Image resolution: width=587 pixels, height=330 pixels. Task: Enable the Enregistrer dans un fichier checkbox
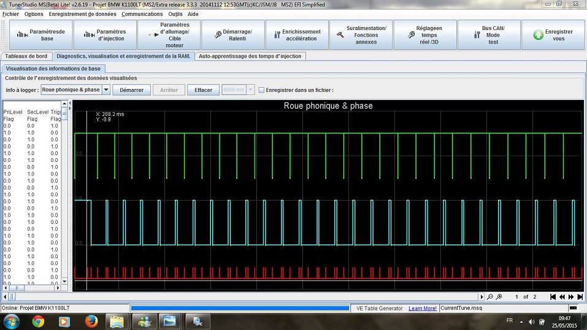pyautogui.click(x=261, y=90)
